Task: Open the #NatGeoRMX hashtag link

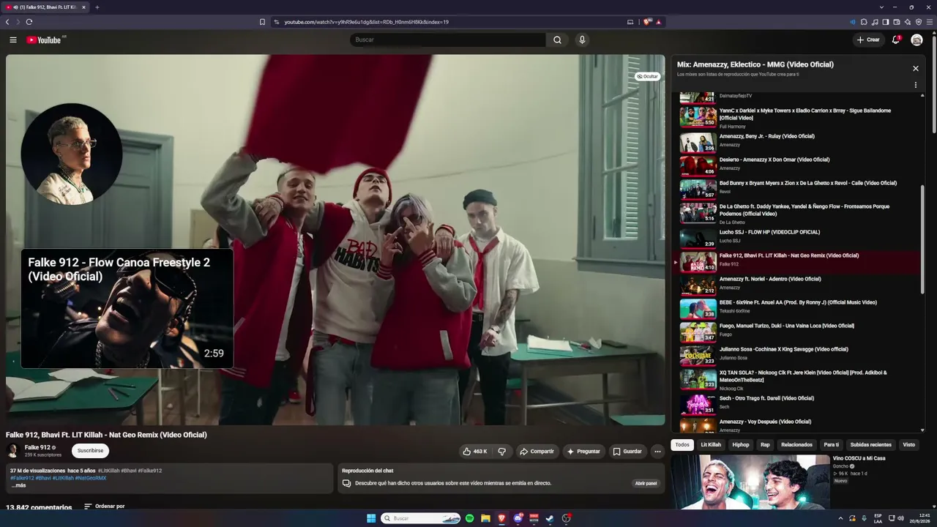Action: 91,478
